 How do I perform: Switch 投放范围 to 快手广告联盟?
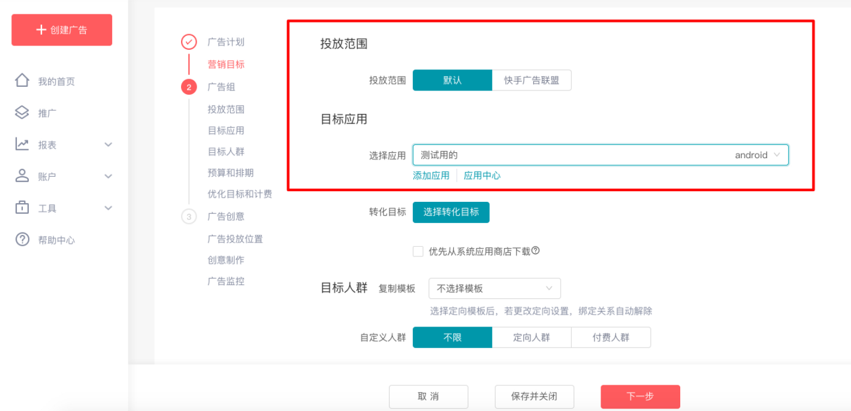point(532,80)
